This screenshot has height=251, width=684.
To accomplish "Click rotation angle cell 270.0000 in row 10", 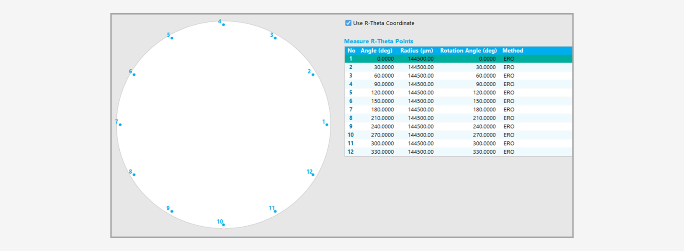I will click(x=484, y=135).
